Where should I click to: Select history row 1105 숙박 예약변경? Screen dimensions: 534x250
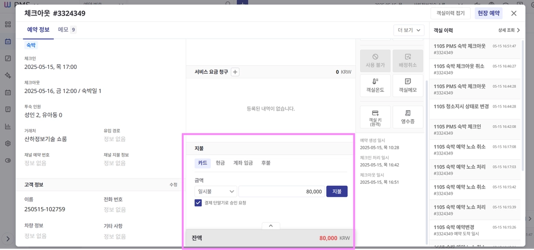475,230
